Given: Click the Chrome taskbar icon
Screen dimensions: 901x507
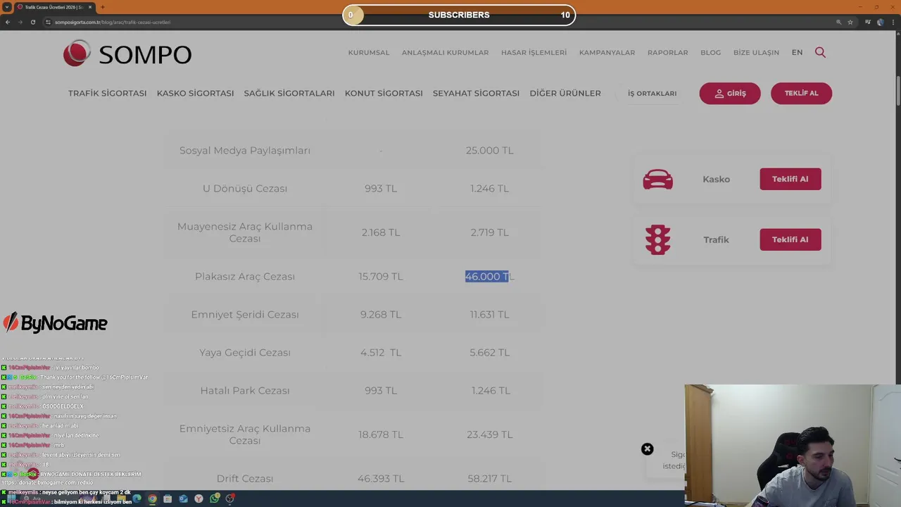Looking at the screenshot, I should tap(152, 499).
